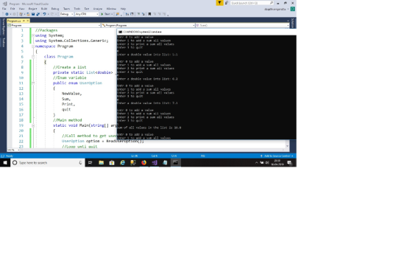Open the Program.Program class navigation dropdown
Screen dimensions: 412x275
tap(148, 25)
